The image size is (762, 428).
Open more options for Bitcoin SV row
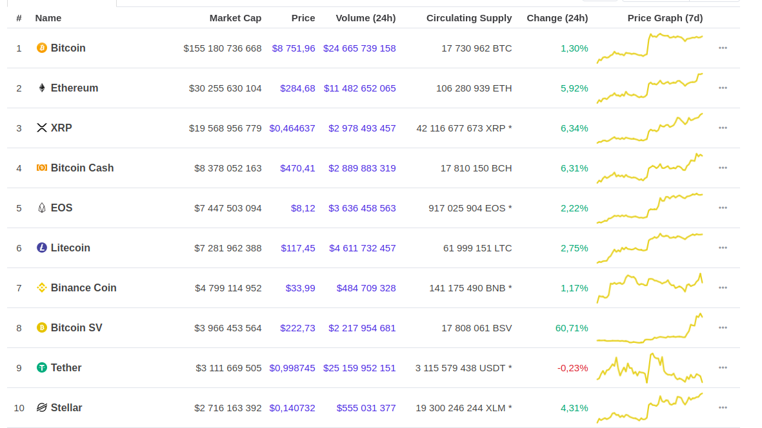pyautogui.click(x=723, y=327)
